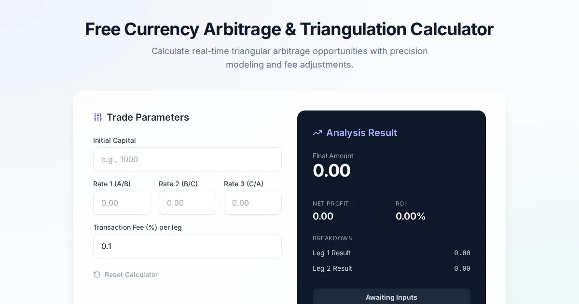The height and width of the screenshot is (304, 579).
Task: Click into the Rate 3 (C/A) field
Action: 252,203
